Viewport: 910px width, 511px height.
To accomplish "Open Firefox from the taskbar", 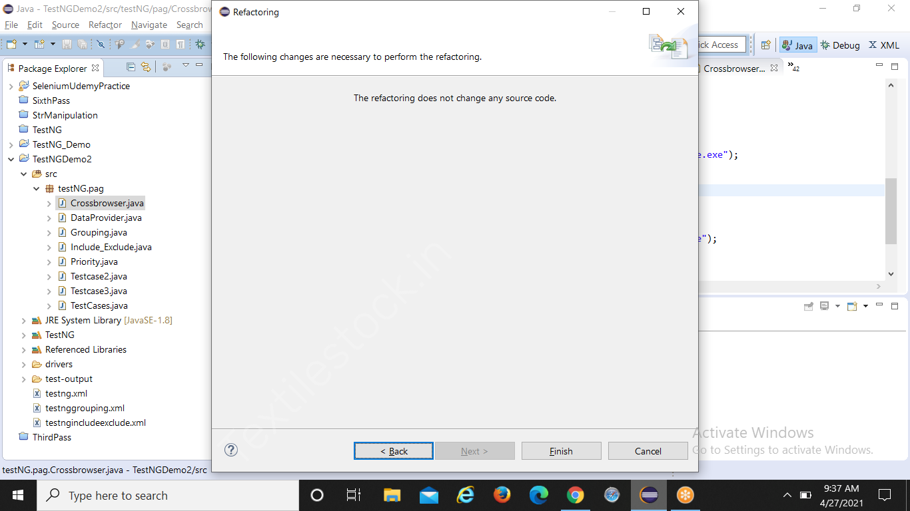I will pos(502,495).
